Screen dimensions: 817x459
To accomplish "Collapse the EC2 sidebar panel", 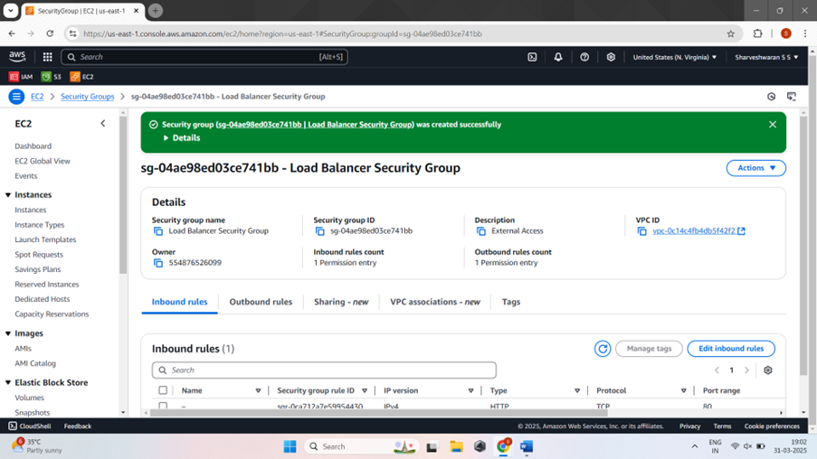I will (x=103, y=124).
